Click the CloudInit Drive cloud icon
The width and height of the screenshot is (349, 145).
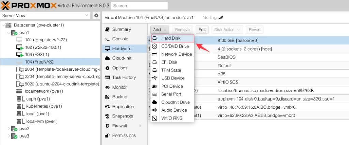coord(155,102)
